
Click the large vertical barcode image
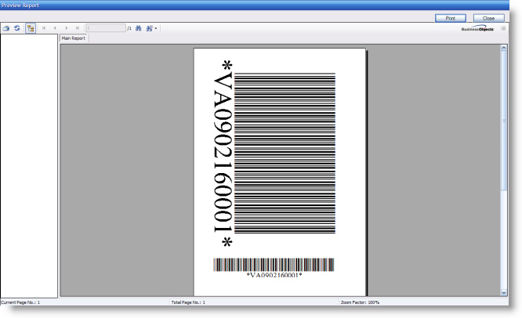coord(285,153)
